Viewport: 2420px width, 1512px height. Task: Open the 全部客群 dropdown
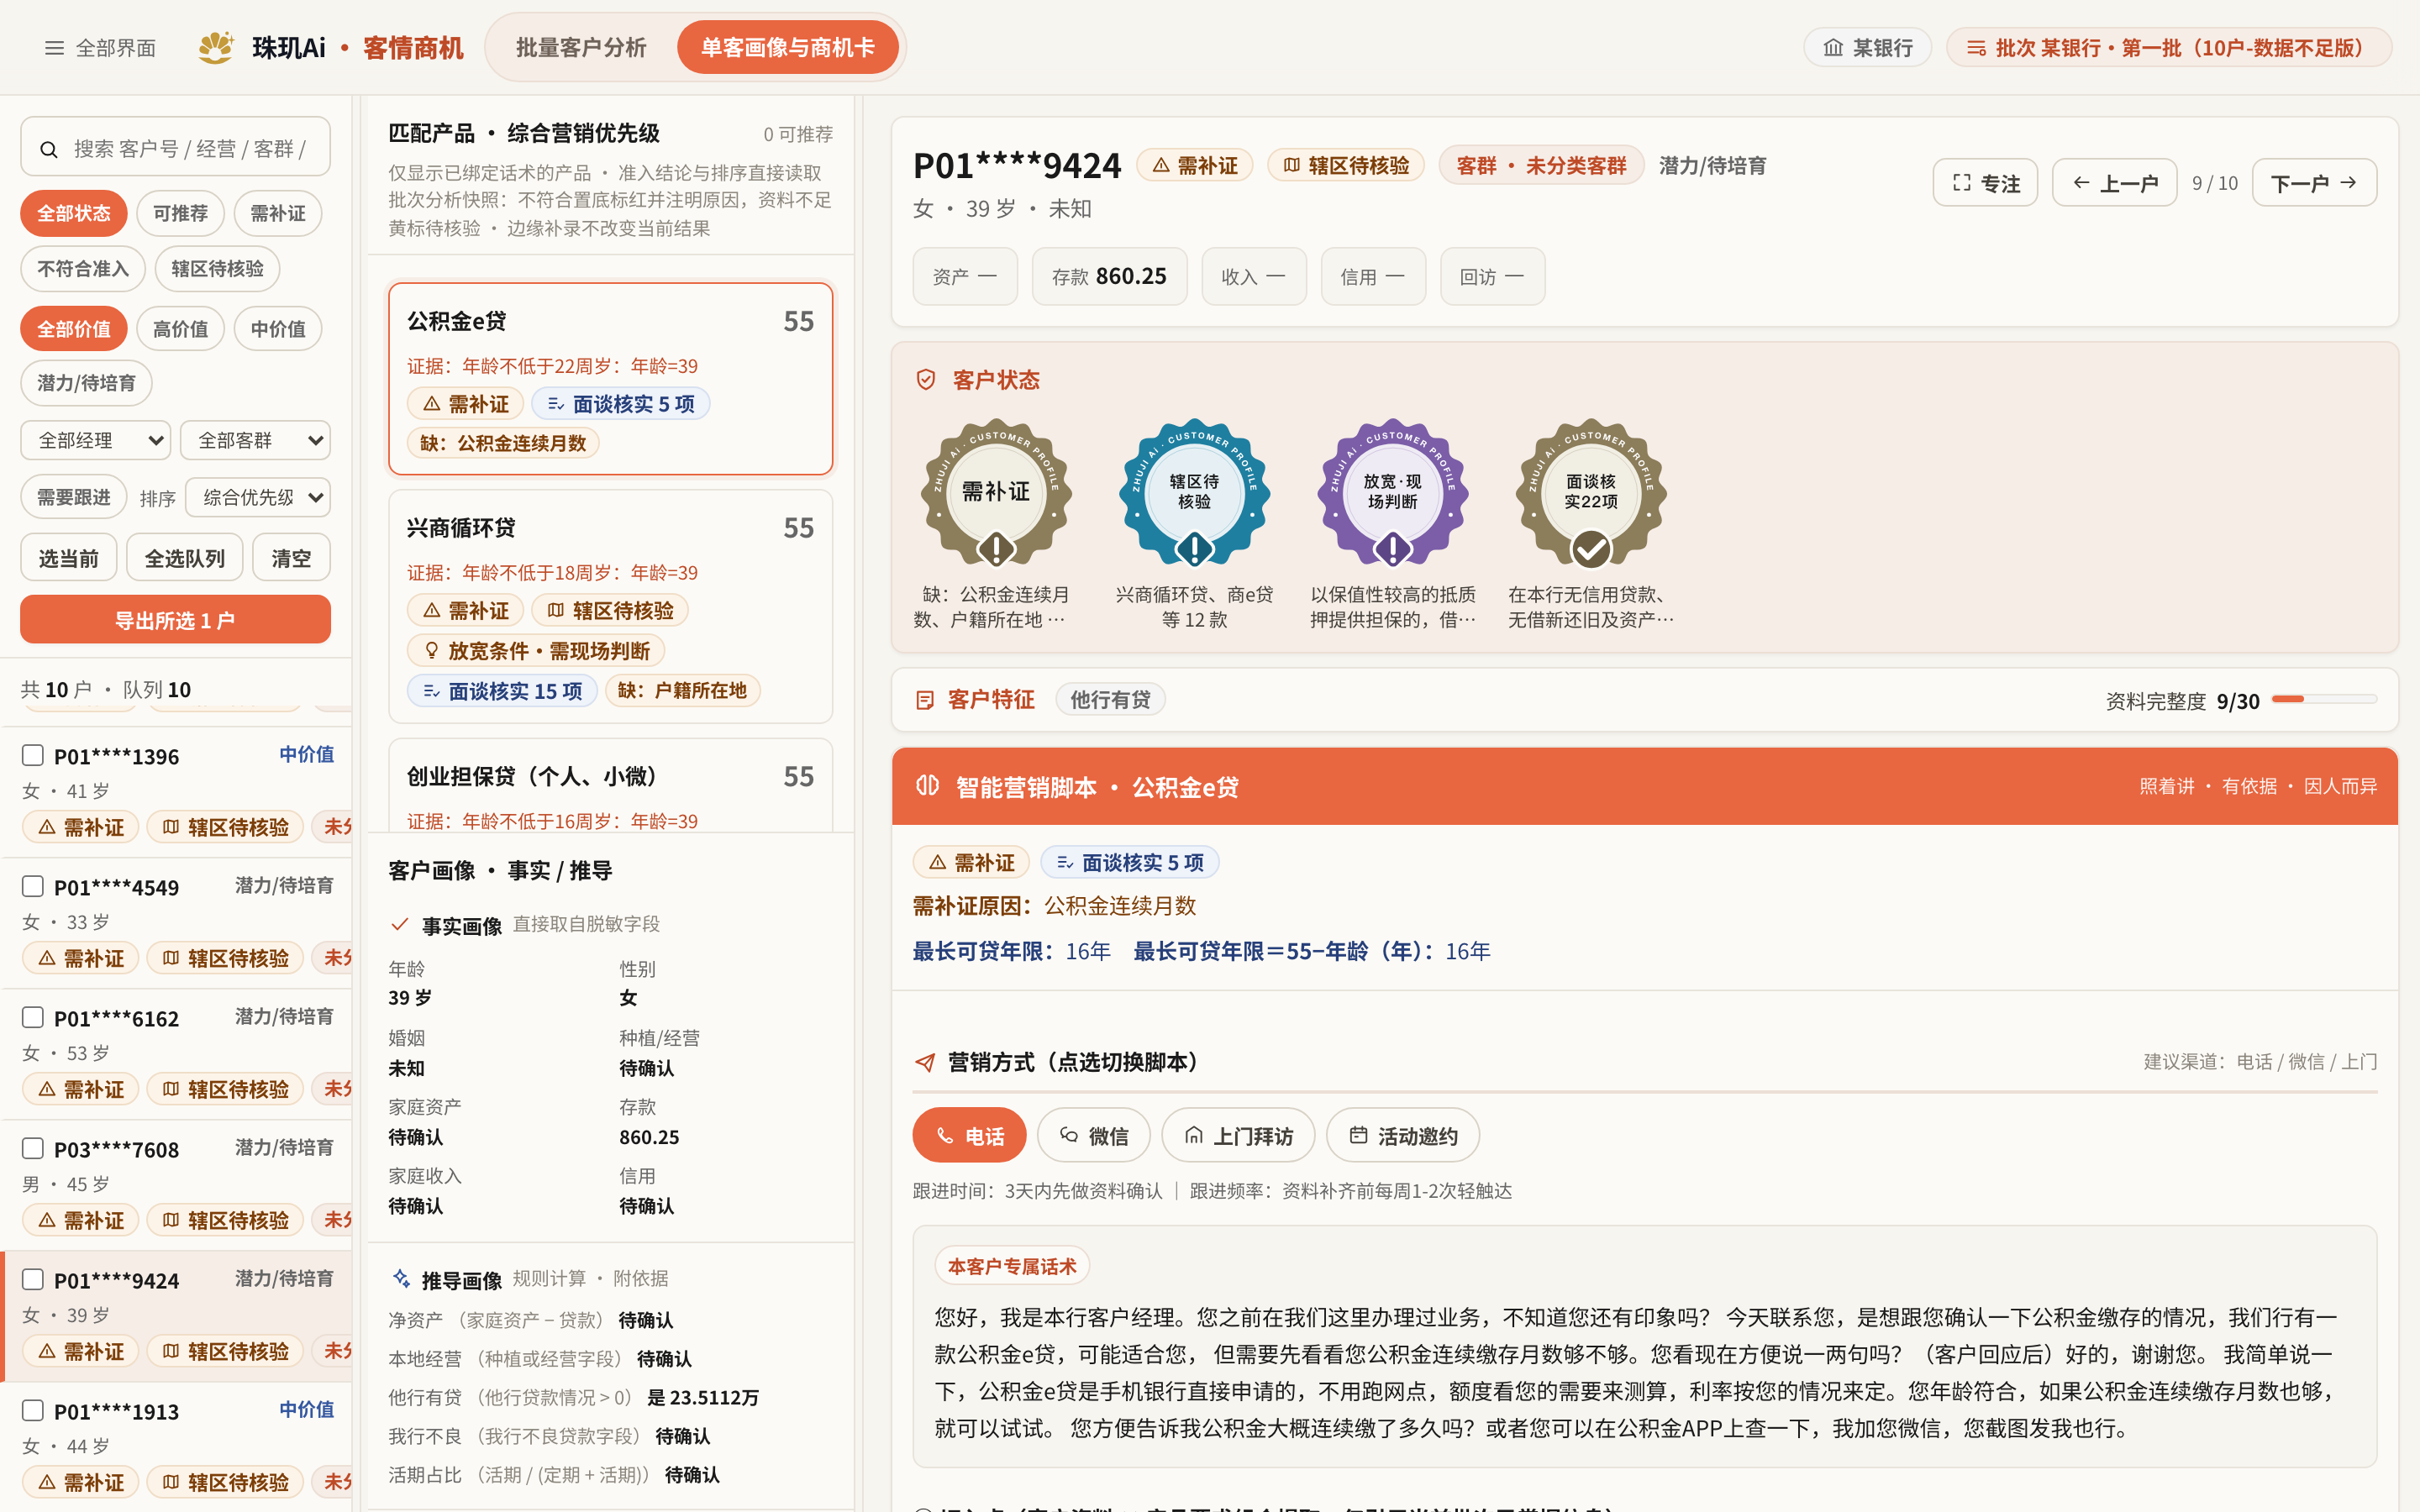(256, 440)
